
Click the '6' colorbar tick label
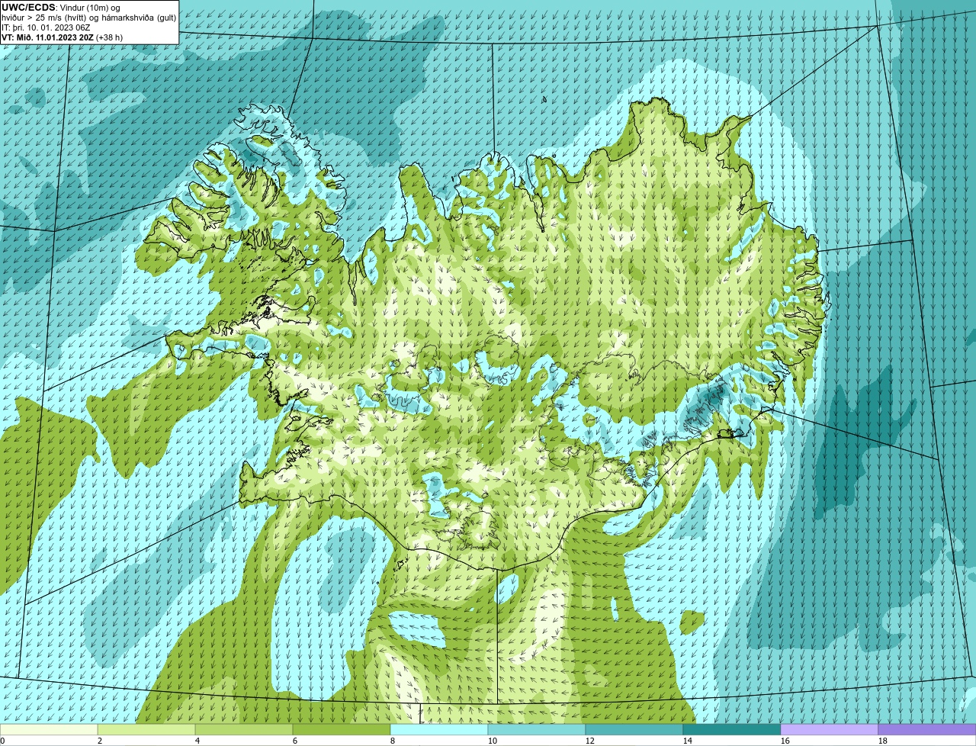(x=295, y=741)
